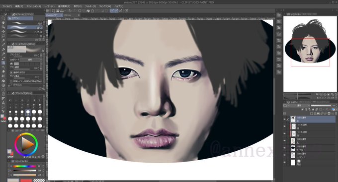
Task: Select the highlighted brush size preset
Action: pyautogui.click(x=28, y=112)
